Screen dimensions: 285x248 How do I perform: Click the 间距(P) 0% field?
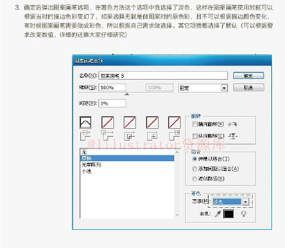click(112, 104)
